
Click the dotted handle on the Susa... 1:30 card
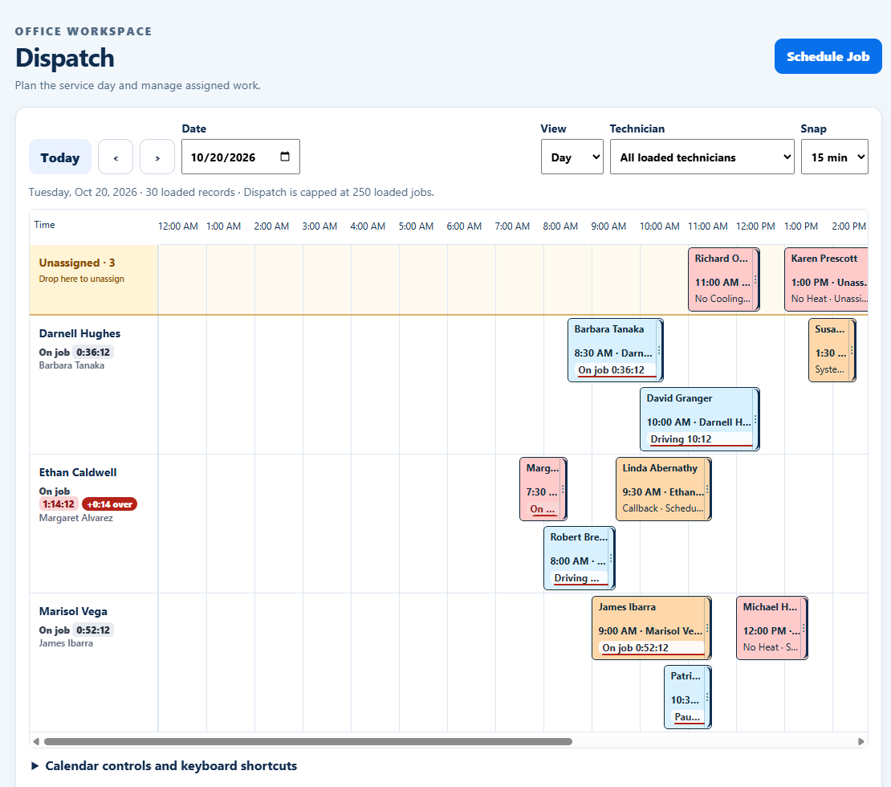(852, 350)
